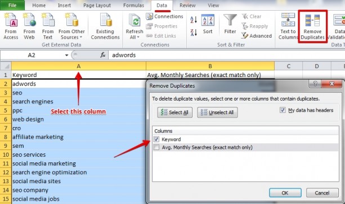This screenshot has width=345, height=204.
Task: Click Unselect All button
Action: [217, 112]
